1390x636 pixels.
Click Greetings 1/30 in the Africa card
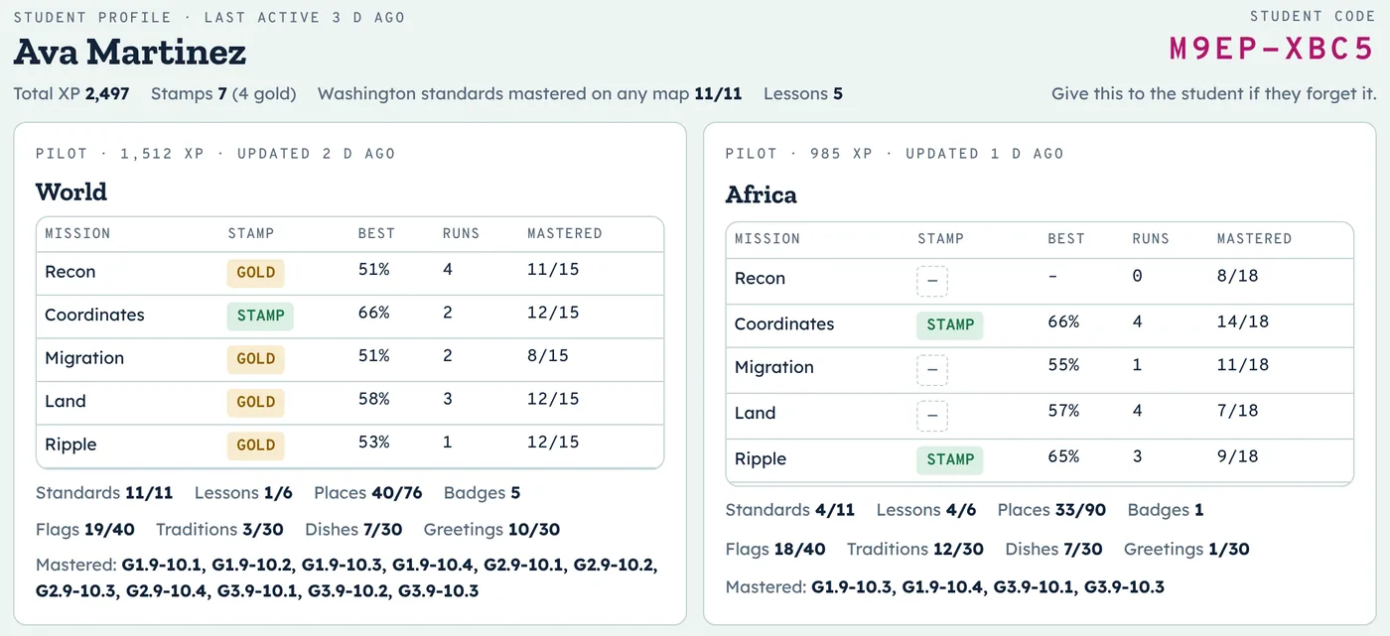1187,549
